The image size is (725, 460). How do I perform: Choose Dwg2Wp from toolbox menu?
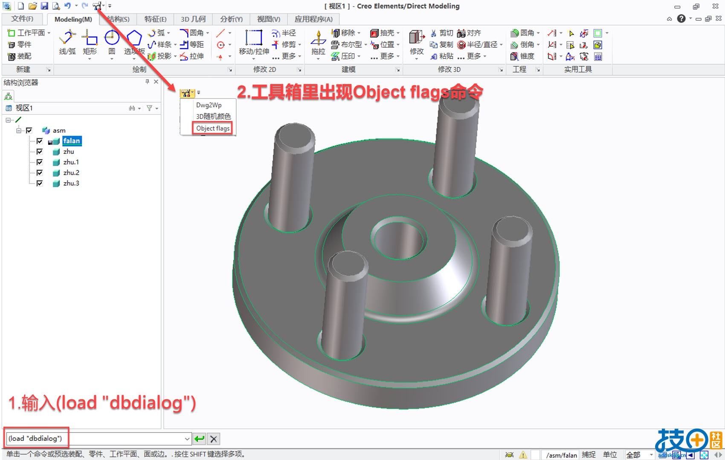pyautogui.click(x=209, y=105)
